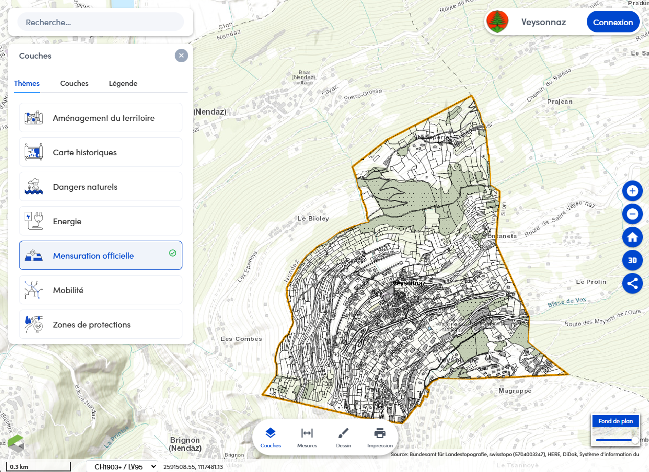Select the Dangers naturels theme
The width and height of the screenshot is (649, 472).
point(101,187)
